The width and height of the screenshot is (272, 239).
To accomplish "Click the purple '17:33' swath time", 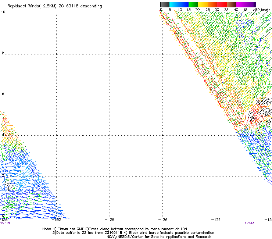I will pyautogui.click(x=249, y=223).
